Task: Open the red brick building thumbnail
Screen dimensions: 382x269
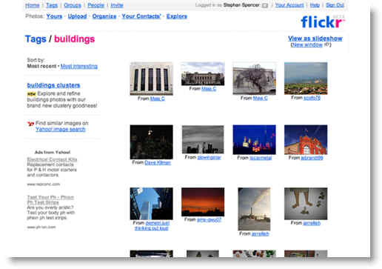Action: pos(306,139)
